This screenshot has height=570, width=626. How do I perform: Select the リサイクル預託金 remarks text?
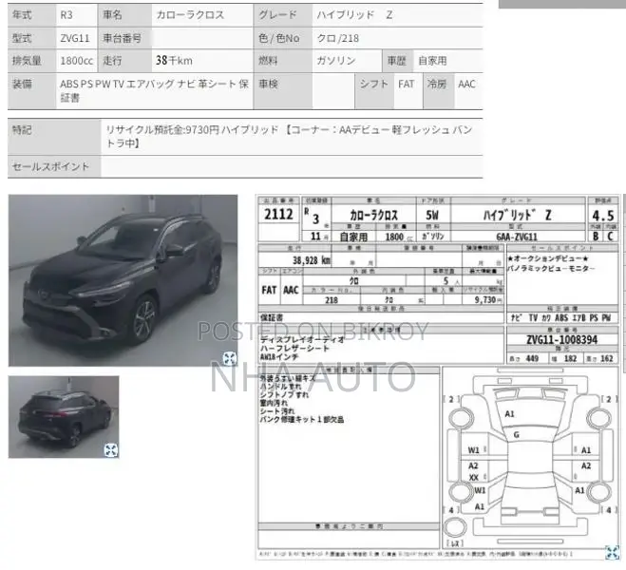289,136
